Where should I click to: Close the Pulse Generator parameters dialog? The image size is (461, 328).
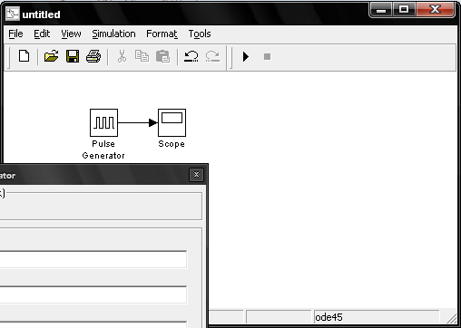[x=196, y=175]
